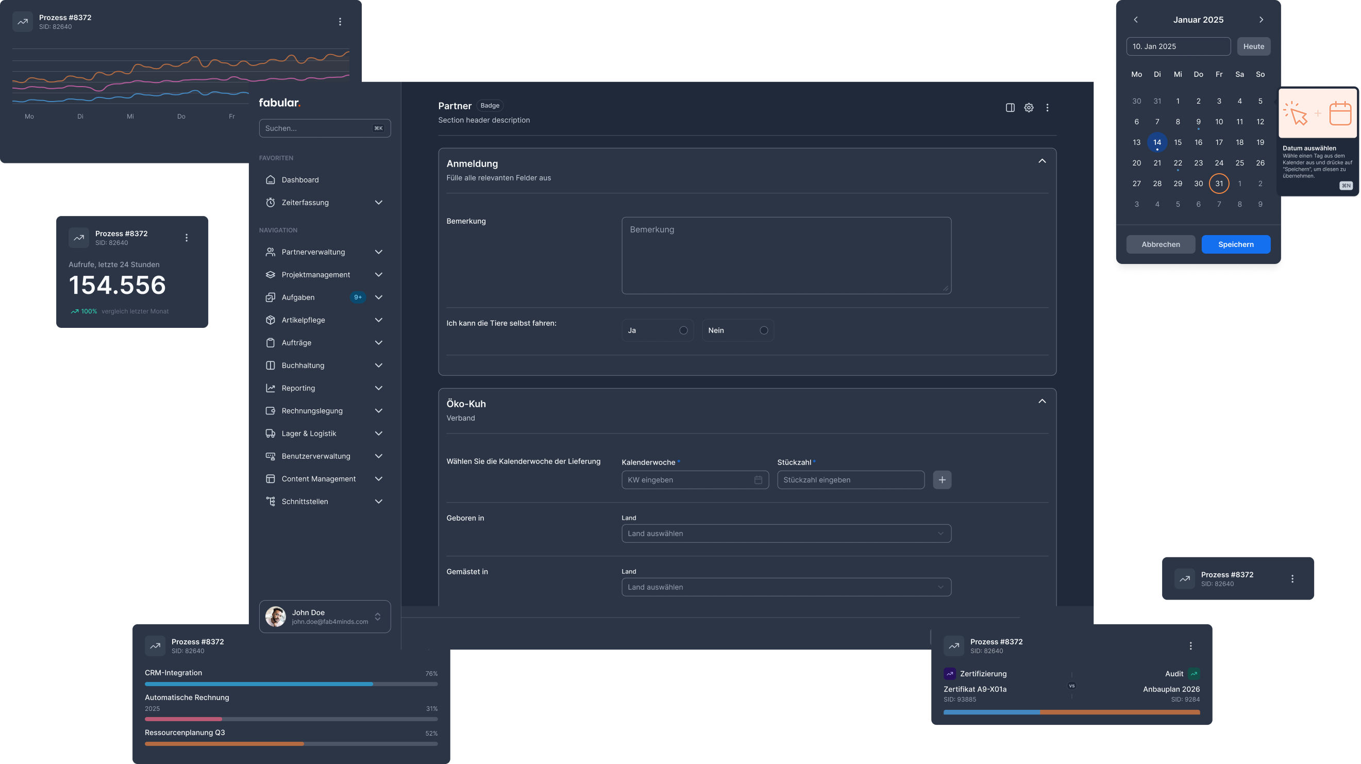This screenshot has width=1361, height=764.
Task: Click the Rechnungslegung wallet icon
Action: (x=270, y=411)
